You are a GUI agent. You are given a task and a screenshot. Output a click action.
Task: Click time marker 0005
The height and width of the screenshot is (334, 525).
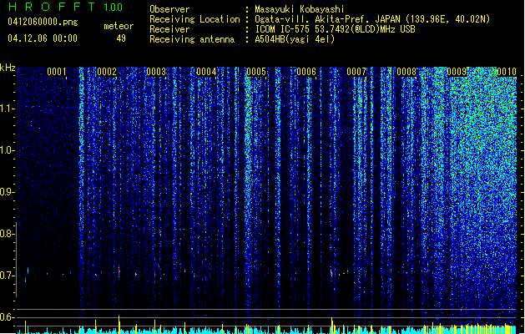pos(256,72)
